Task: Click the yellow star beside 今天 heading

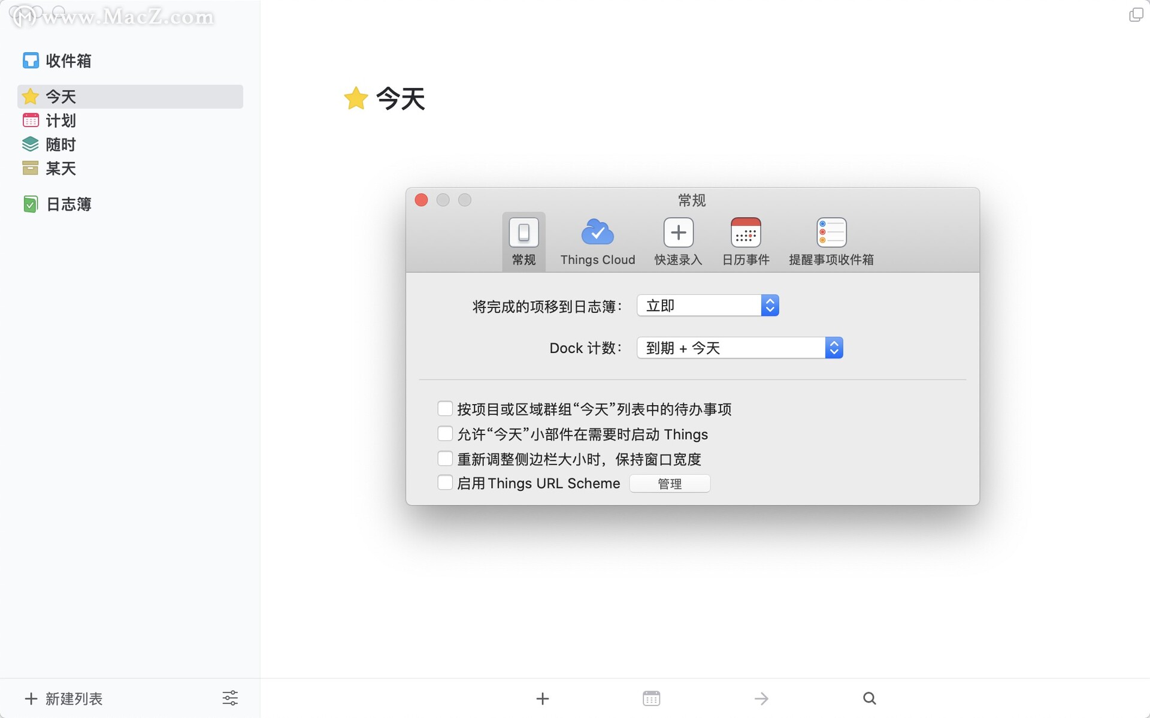Action: (356, 98)
